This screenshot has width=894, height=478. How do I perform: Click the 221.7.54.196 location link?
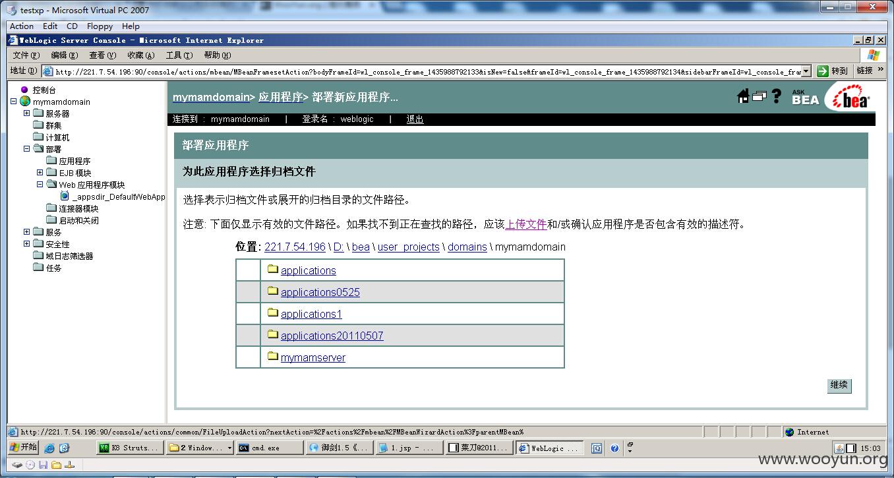click(x=295, y=247)
